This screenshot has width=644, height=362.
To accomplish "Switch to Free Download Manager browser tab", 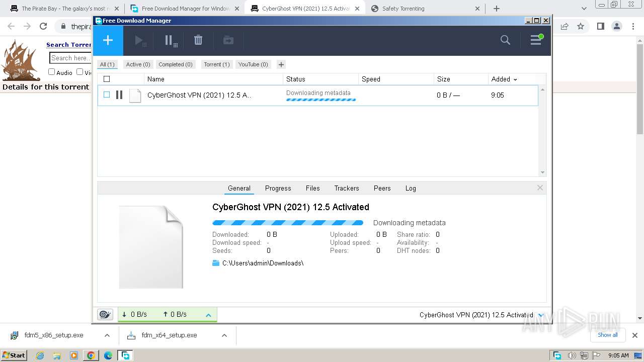I will click(x=185, y=9).
